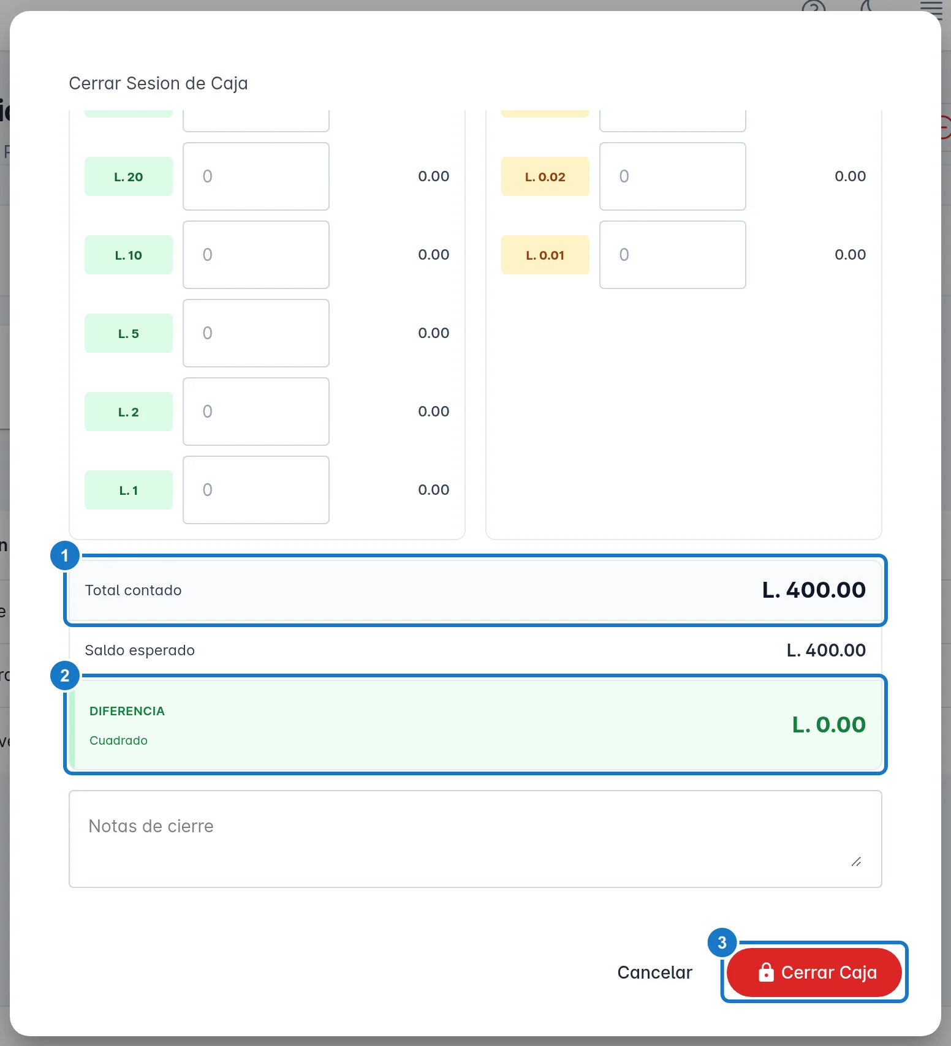The image size is (951, 1046).
Task: Click the green L. 20 denomination badge
Action: (x=129, y=176)
